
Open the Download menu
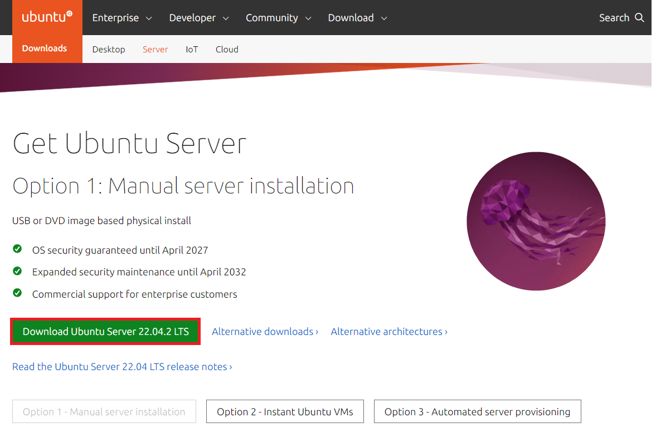[358, 18]
